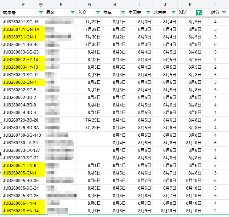Select 入仓 date 8月7日 in HN-14 row
Screen dimensions: 229x217
click(x=89, y=211)
